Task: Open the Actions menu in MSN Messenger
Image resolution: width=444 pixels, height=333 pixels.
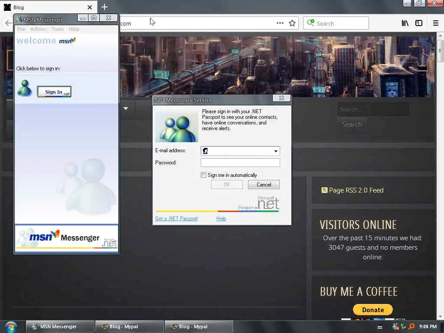Action: [x=39, y=29]
